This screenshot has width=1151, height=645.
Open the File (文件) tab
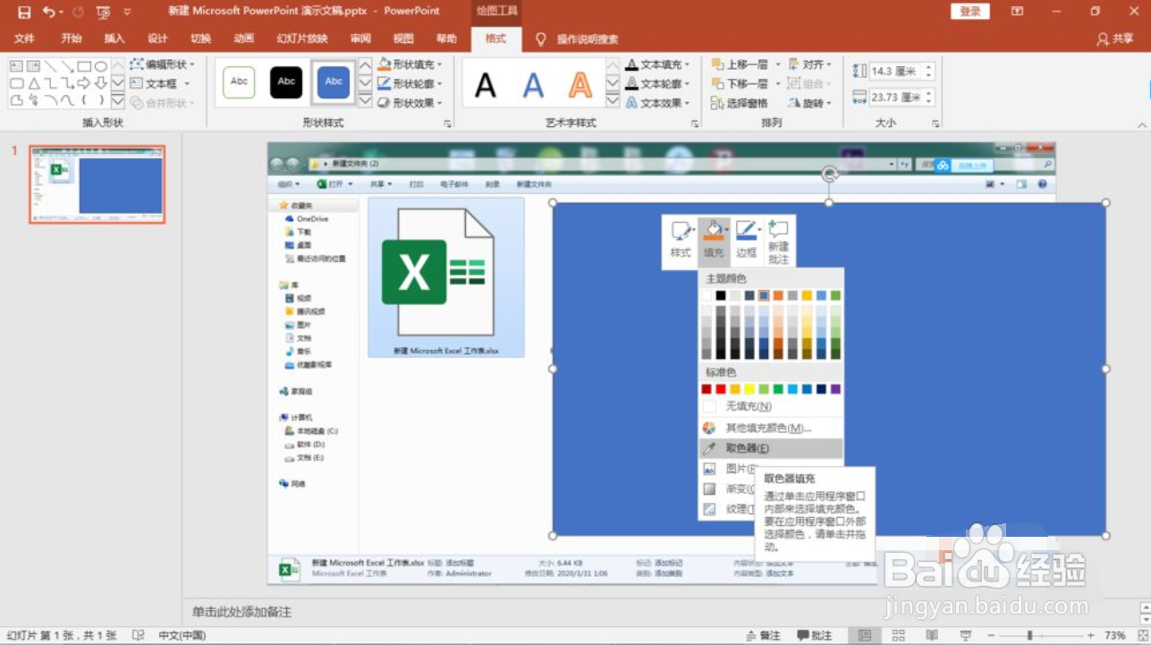(24, 38)
